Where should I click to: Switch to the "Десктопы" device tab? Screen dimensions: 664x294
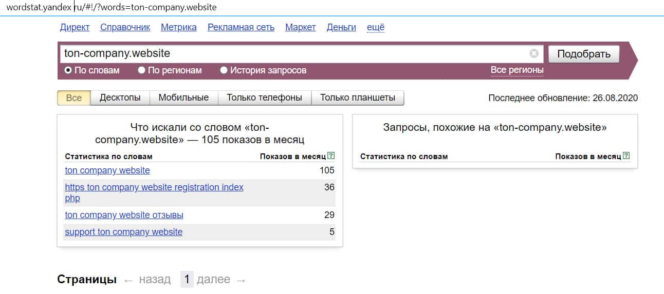[120, 97]
